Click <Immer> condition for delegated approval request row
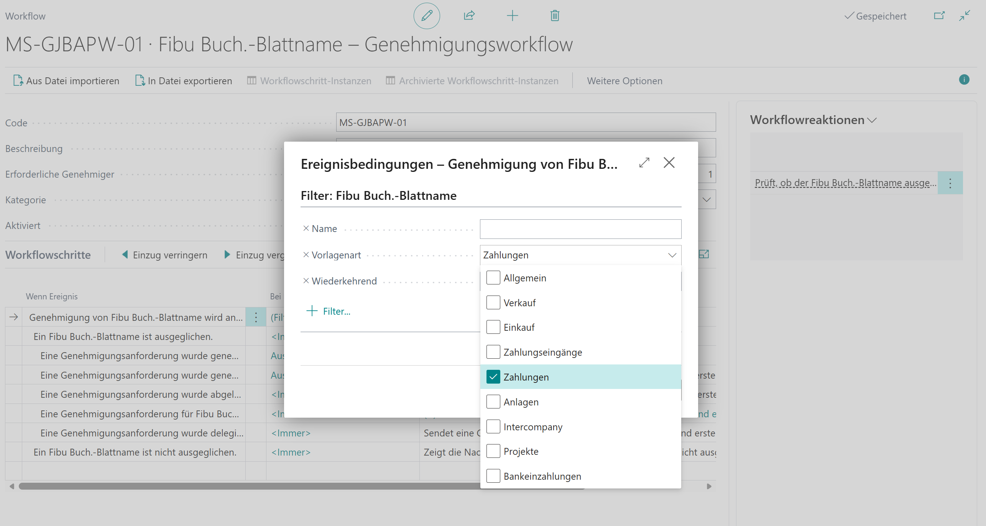The height and width of the screenshot is (526, 986). coord(291,433)
